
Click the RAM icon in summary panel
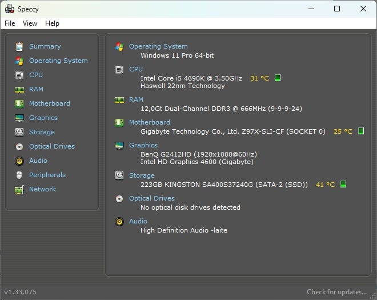(119, 100)
